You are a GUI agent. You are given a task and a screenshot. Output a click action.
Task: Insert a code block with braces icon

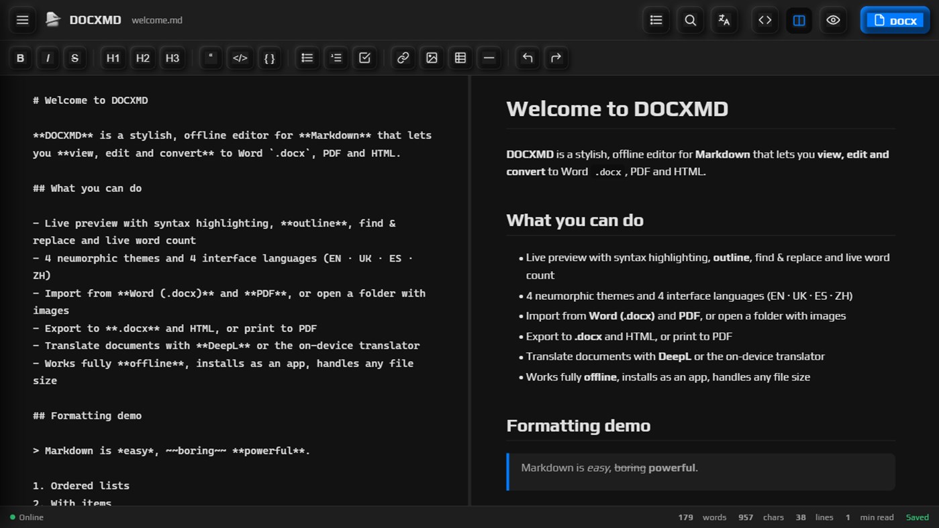269,58
